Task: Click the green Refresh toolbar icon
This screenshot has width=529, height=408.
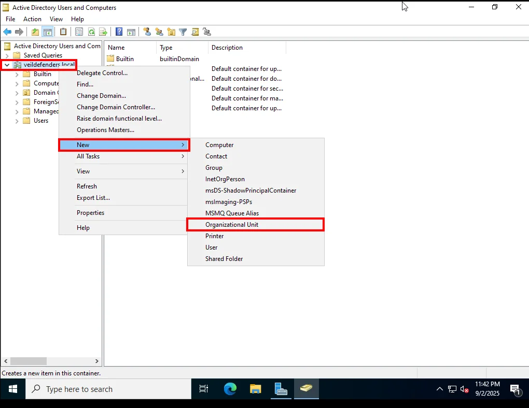Action: pyautogui.click(x=91, y=32)
